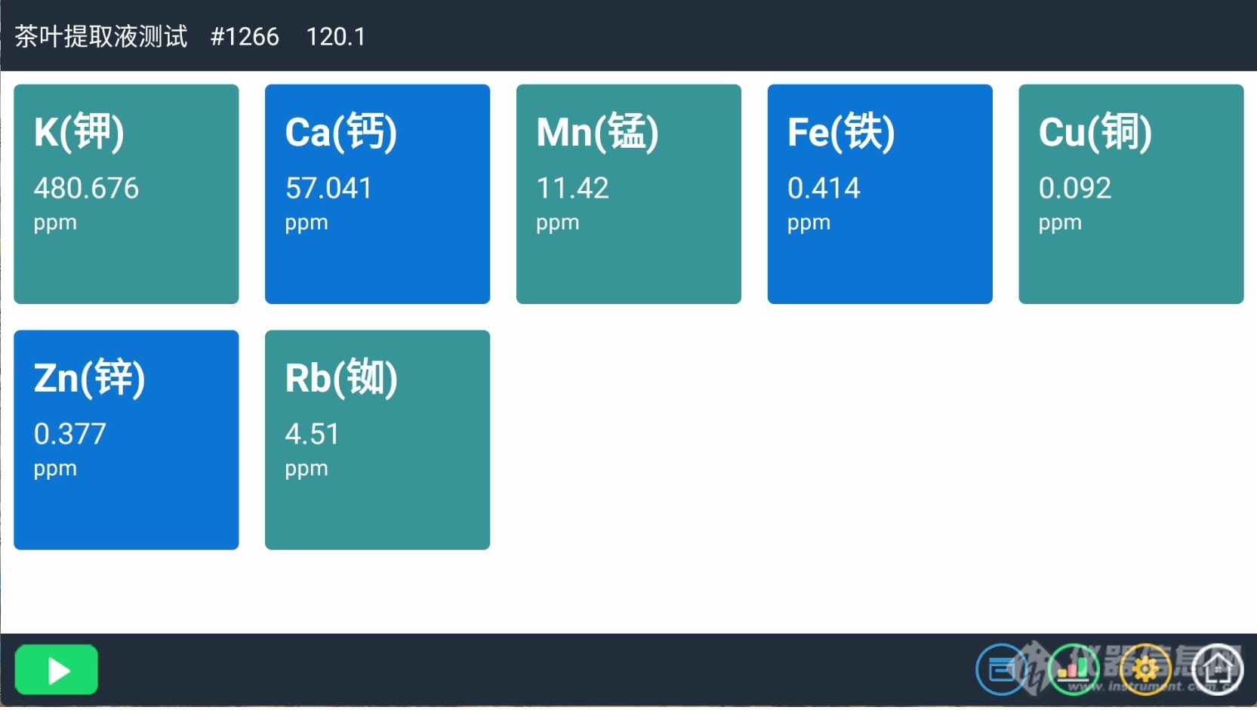Select the Fe(铁) result tile
This screenshot has height=710, width=1257.
click(880, 194)
